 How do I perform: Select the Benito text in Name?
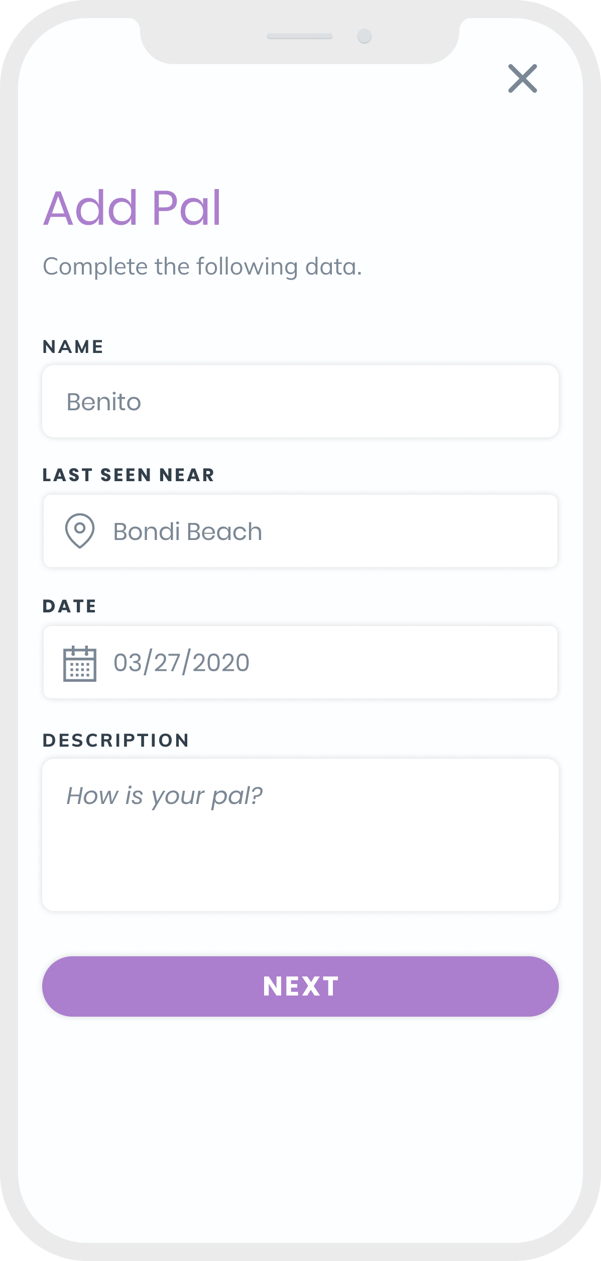tap(104, 402)
